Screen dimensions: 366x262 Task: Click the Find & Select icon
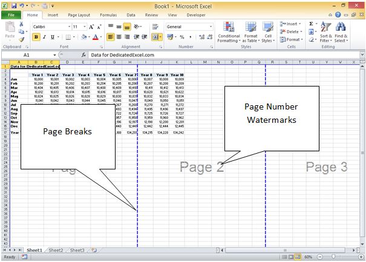341,33
